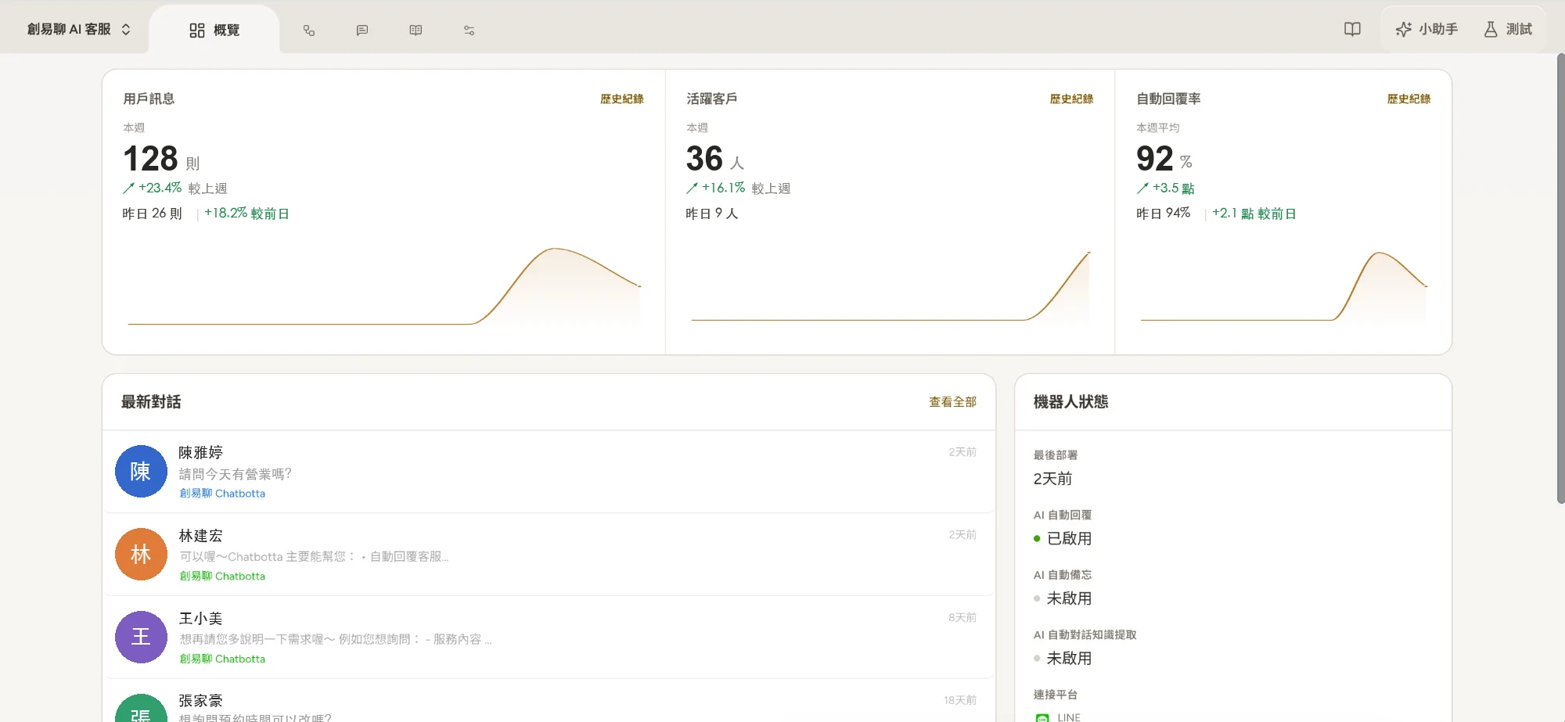Click the 36 人 active customers value
This screenshot has width=1565, height=722.
[714, 159]
